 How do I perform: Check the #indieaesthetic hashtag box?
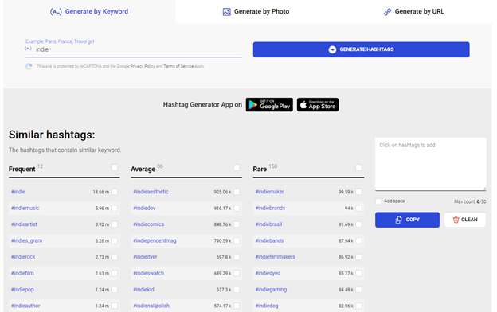click(x=237, y=192)
